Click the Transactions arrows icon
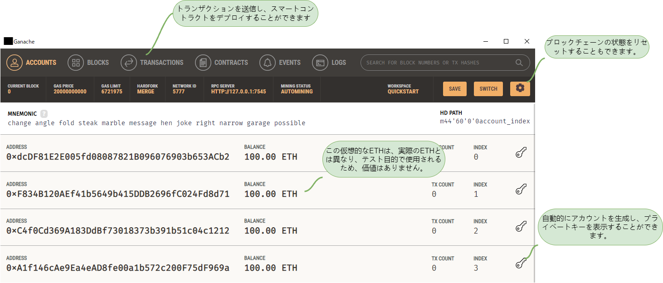Viewport: 663px width, 283px height. pyautogui.click(x=129, y=63)
